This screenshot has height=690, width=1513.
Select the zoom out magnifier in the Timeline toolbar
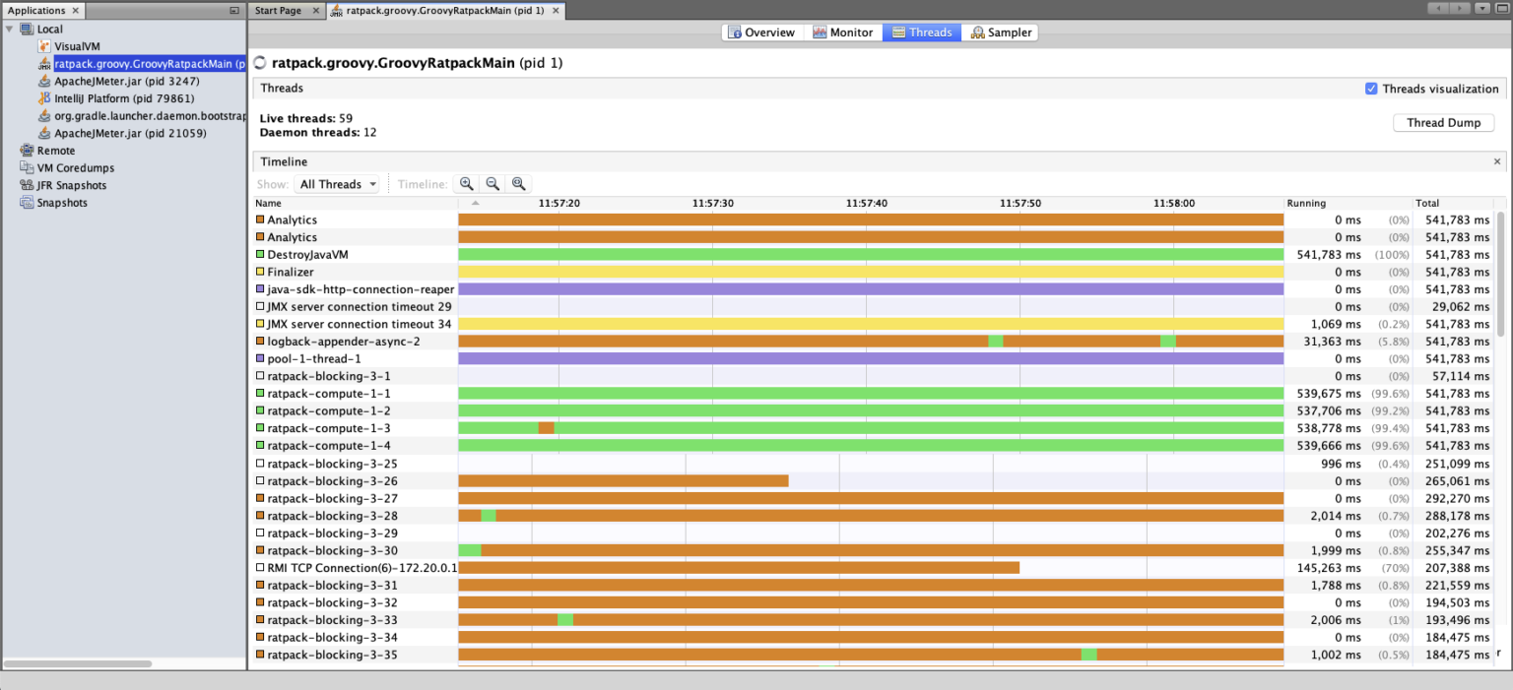(x=493, y=183)
